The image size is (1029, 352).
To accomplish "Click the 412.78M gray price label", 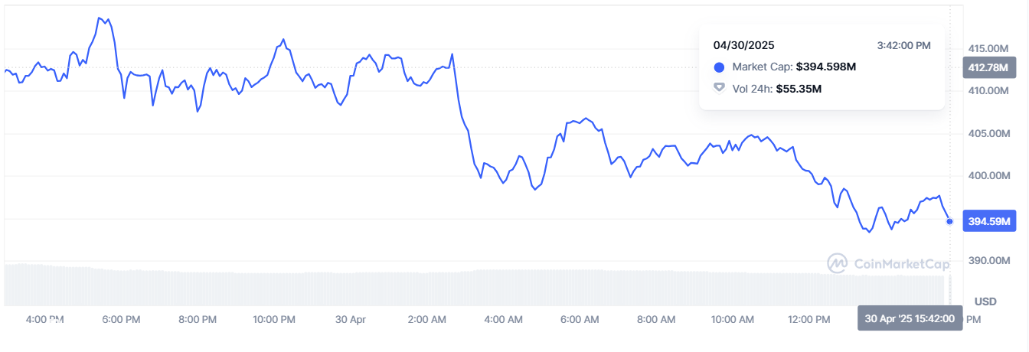I will pyautogui.click(x=988, y=67).
